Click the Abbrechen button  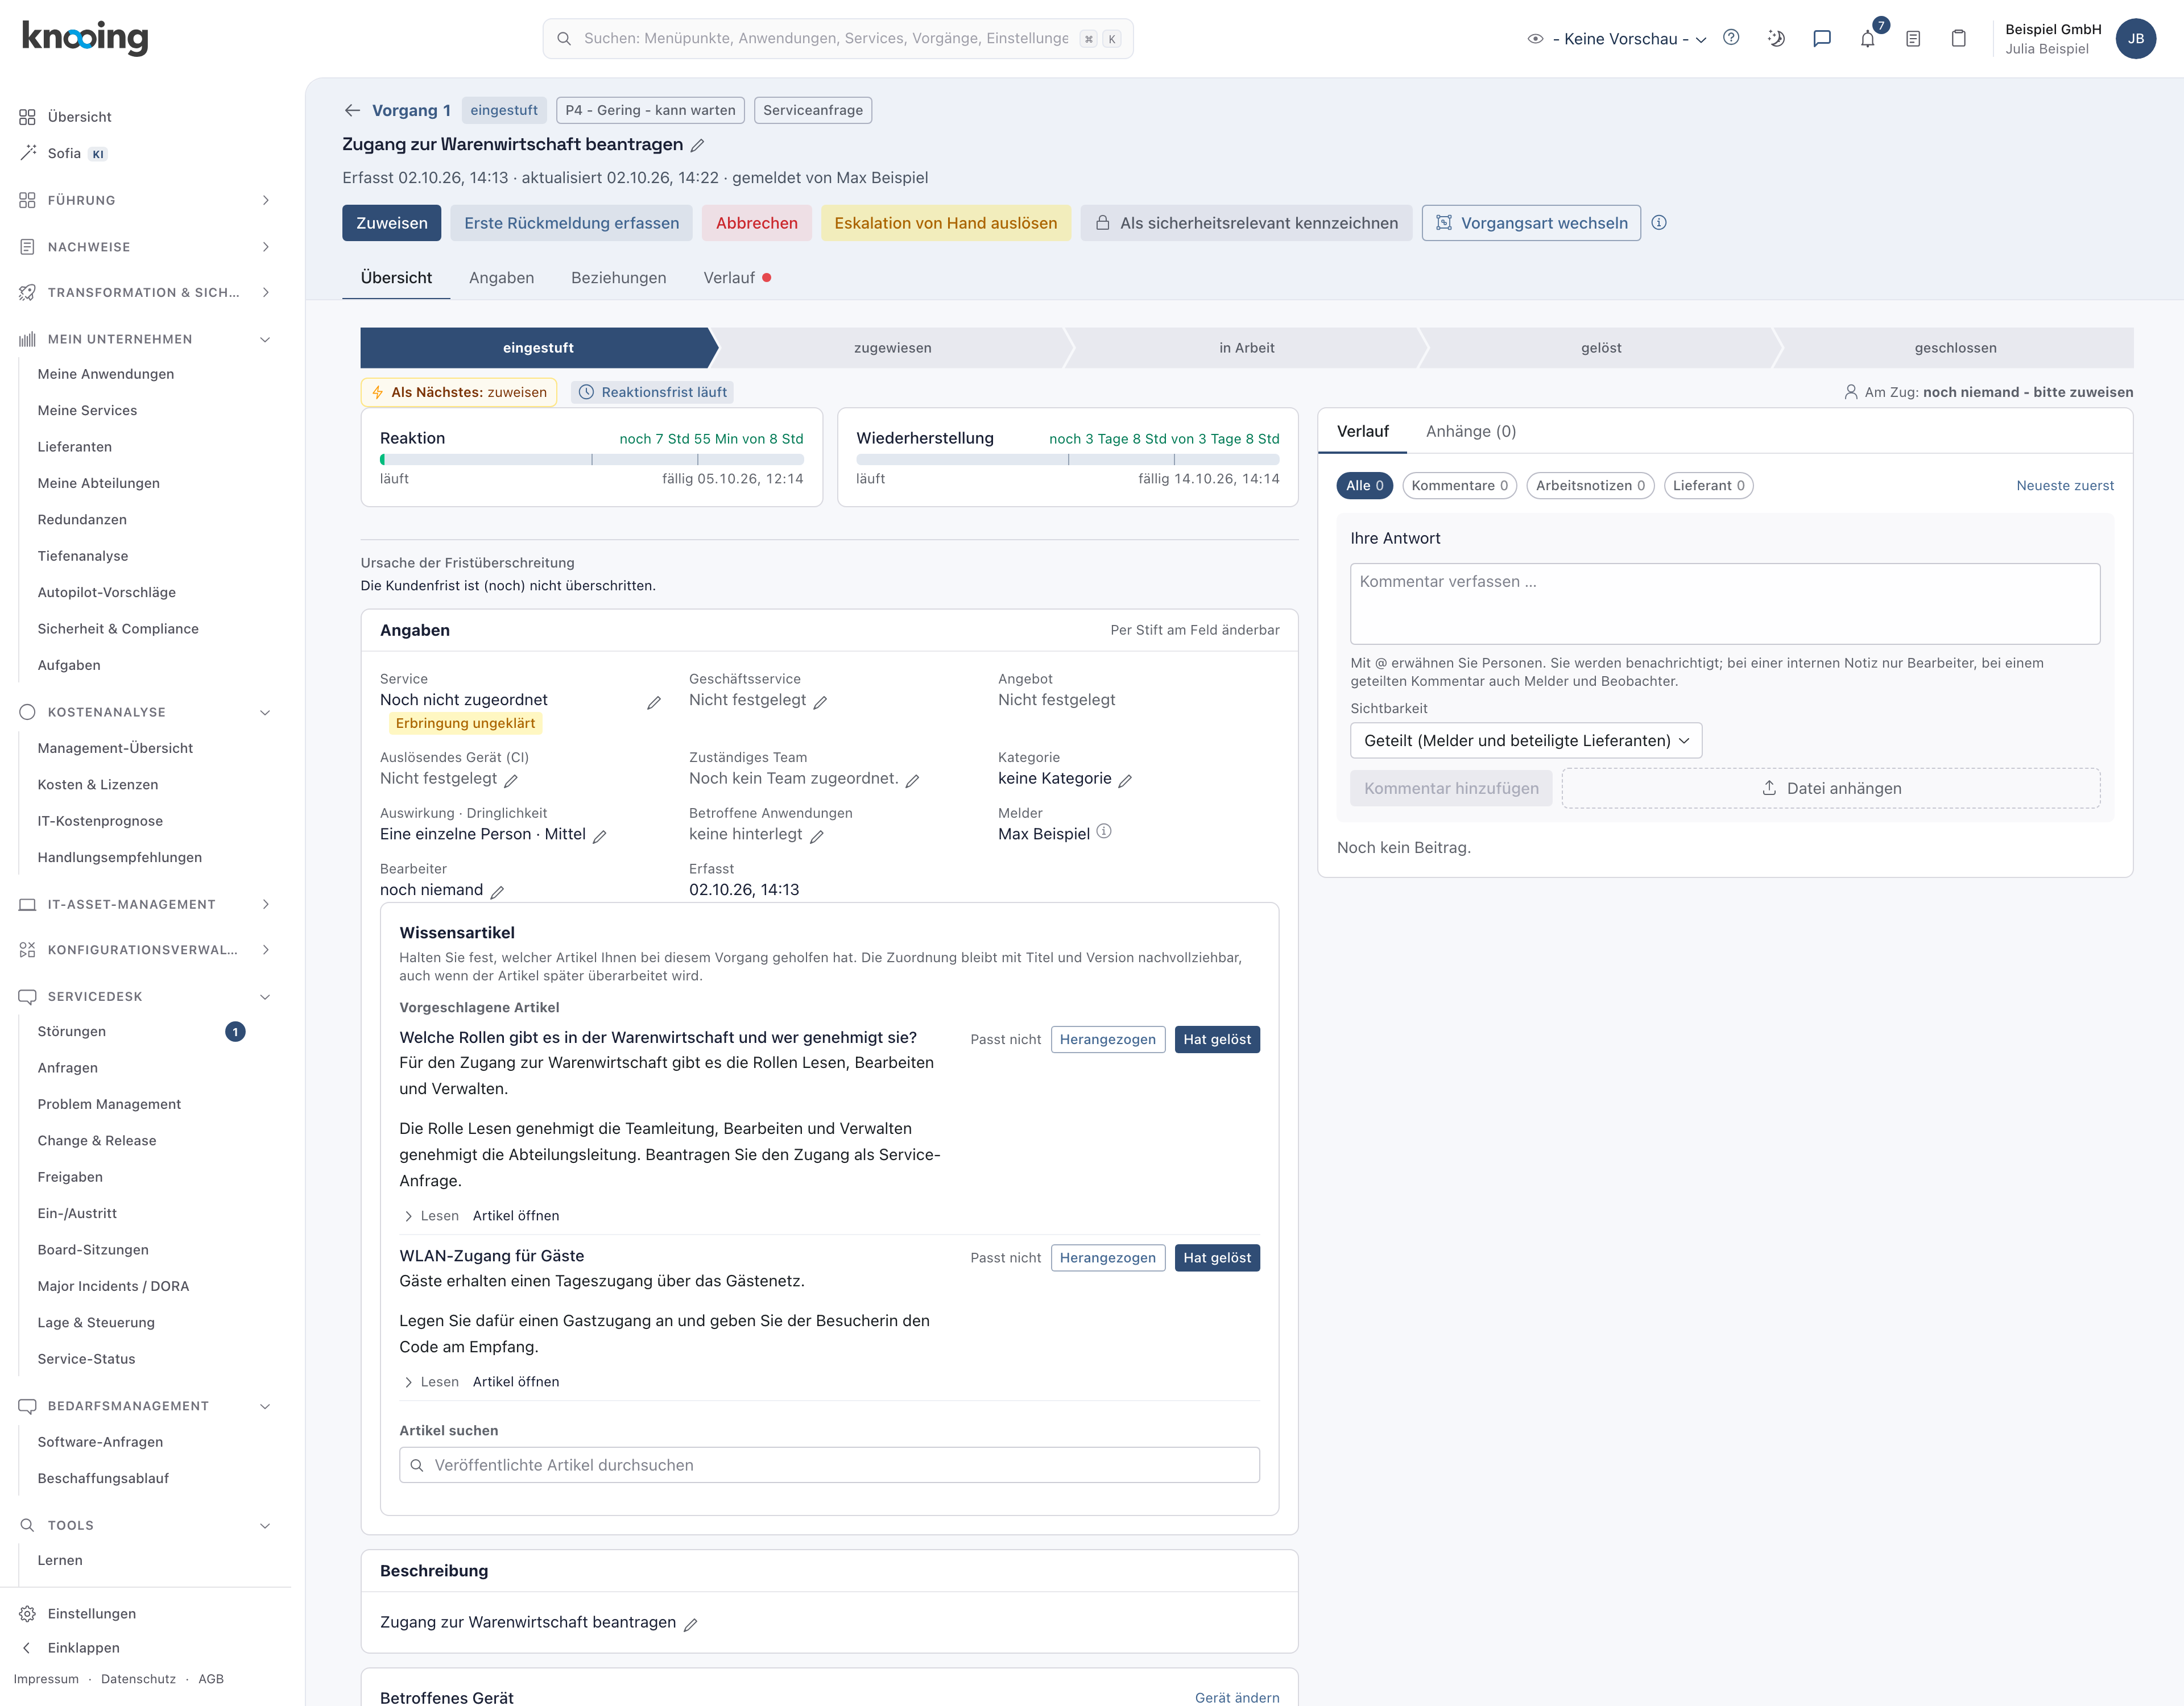(x=756, y=223)
